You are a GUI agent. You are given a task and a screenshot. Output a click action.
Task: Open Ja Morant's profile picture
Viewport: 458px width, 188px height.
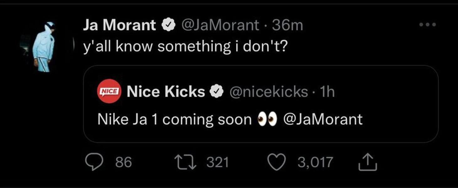coord(44,46)
